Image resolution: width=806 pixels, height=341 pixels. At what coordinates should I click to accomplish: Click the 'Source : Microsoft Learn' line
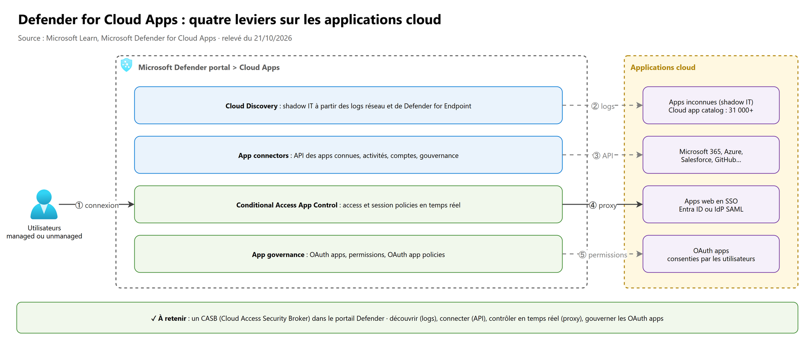coord(155,38)
